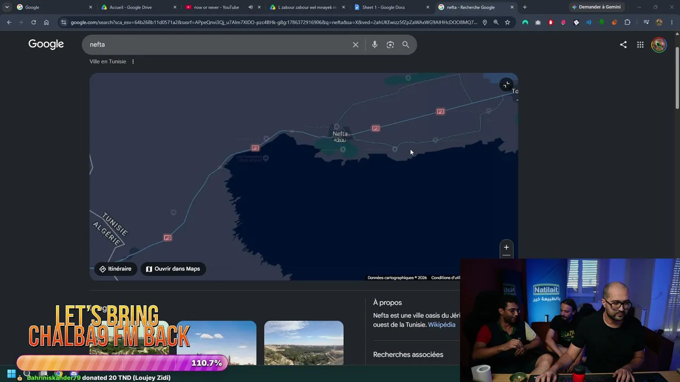Click the browser back arrow
Viewport: 680px width, 382px height.
pyautogui.click(x=9, y=22)
